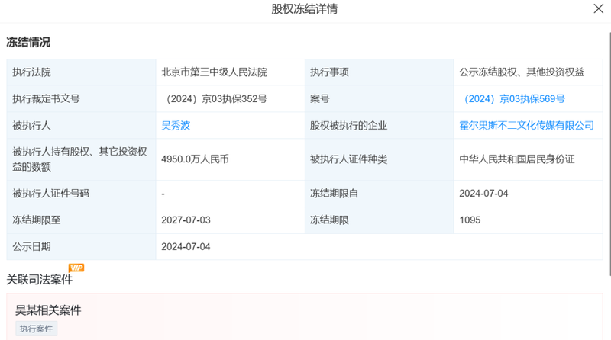Click the dialog's vertical scrollbar

(x=609, y=154)
